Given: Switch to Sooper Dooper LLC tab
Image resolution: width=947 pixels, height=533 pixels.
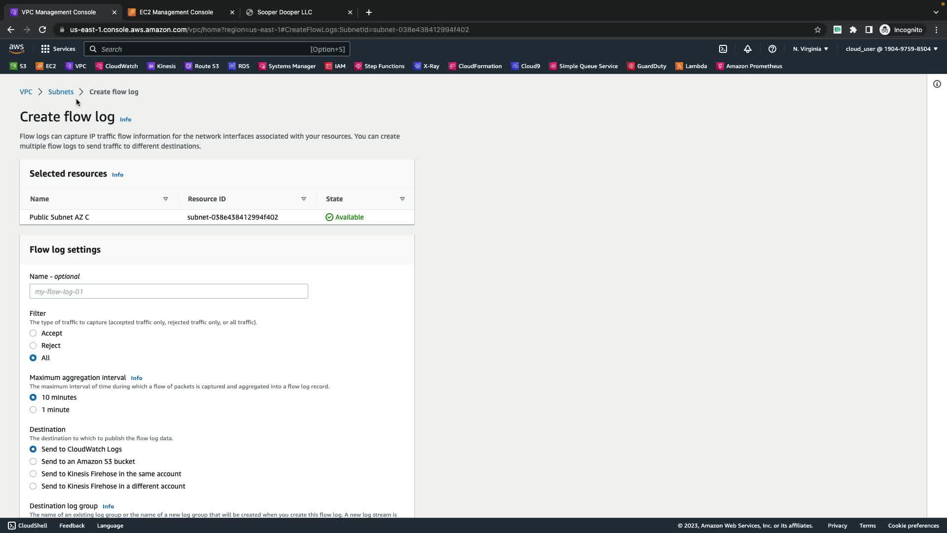Looking at the screenshot, I should (285, 12).
